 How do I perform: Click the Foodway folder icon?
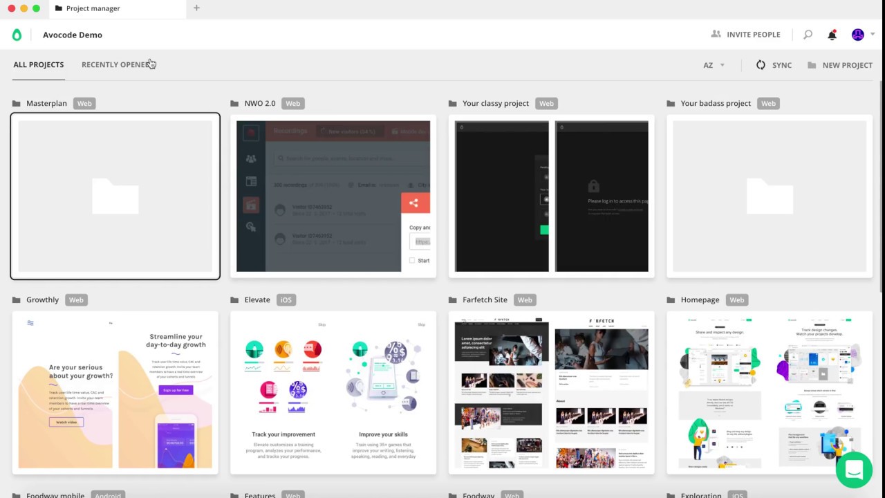coord(453,496)
